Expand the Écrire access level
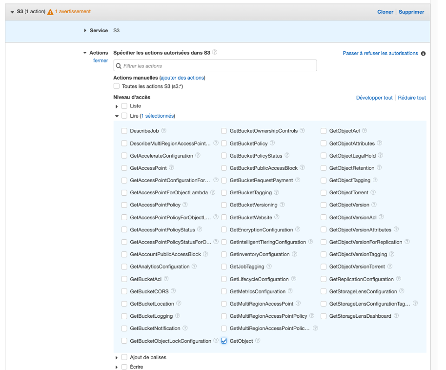Image resolution: width=446 pixels, height=370 pixels. pos(117,367)
